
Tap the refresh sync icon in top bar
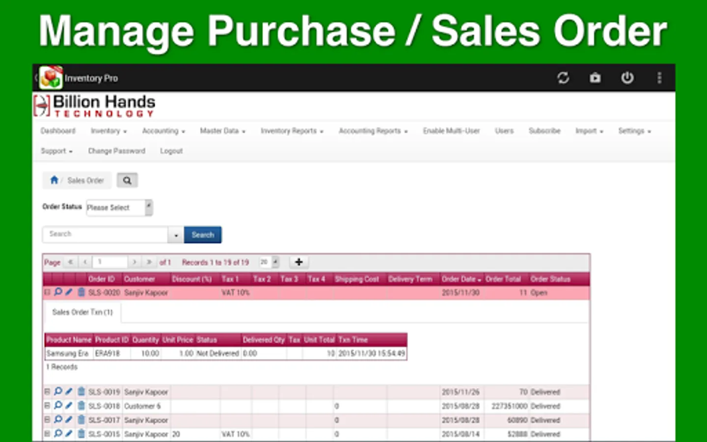[x=563, y=78]
